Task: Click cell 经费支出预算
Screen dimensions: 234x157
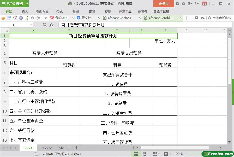Action: 129,53
